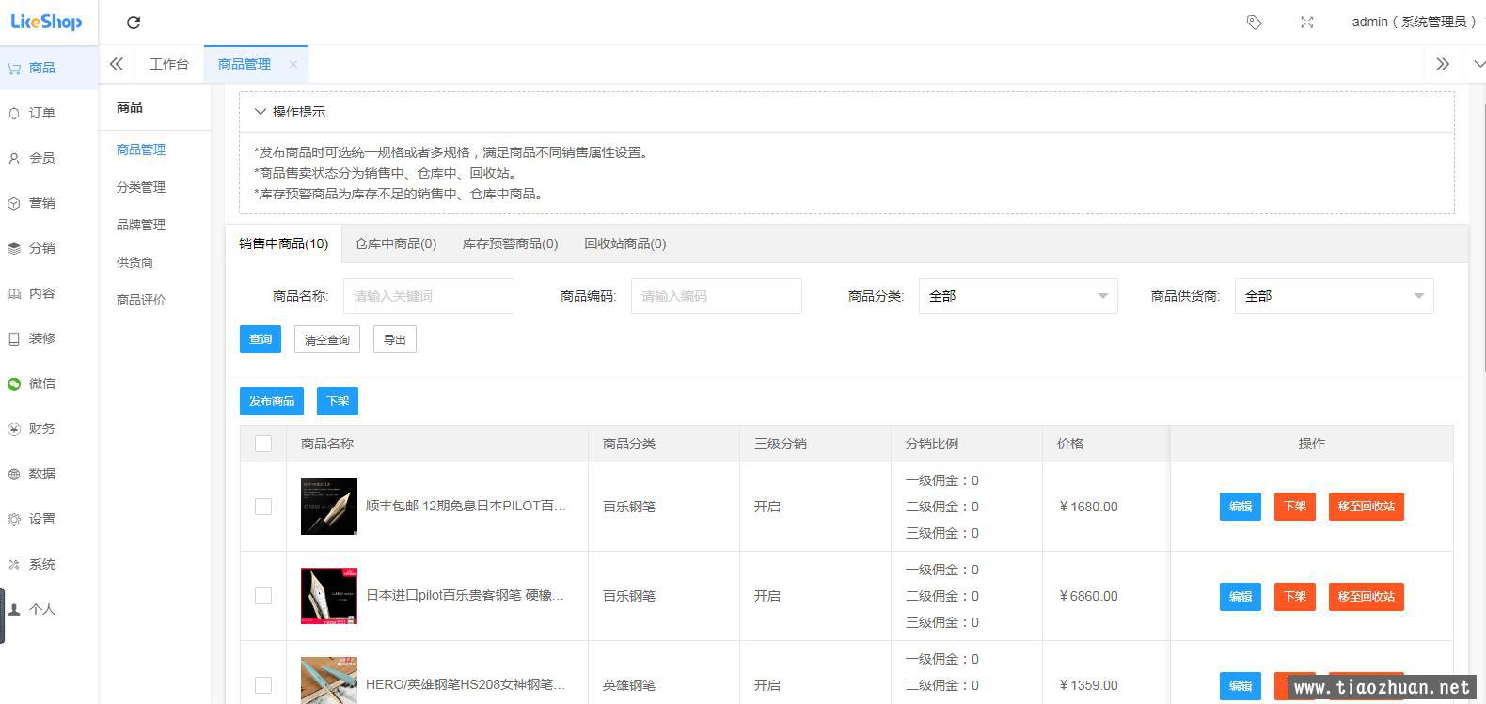1486x704 pixels.
Task: Edit the ￥1359.00 product
Action: point(1241,685)
